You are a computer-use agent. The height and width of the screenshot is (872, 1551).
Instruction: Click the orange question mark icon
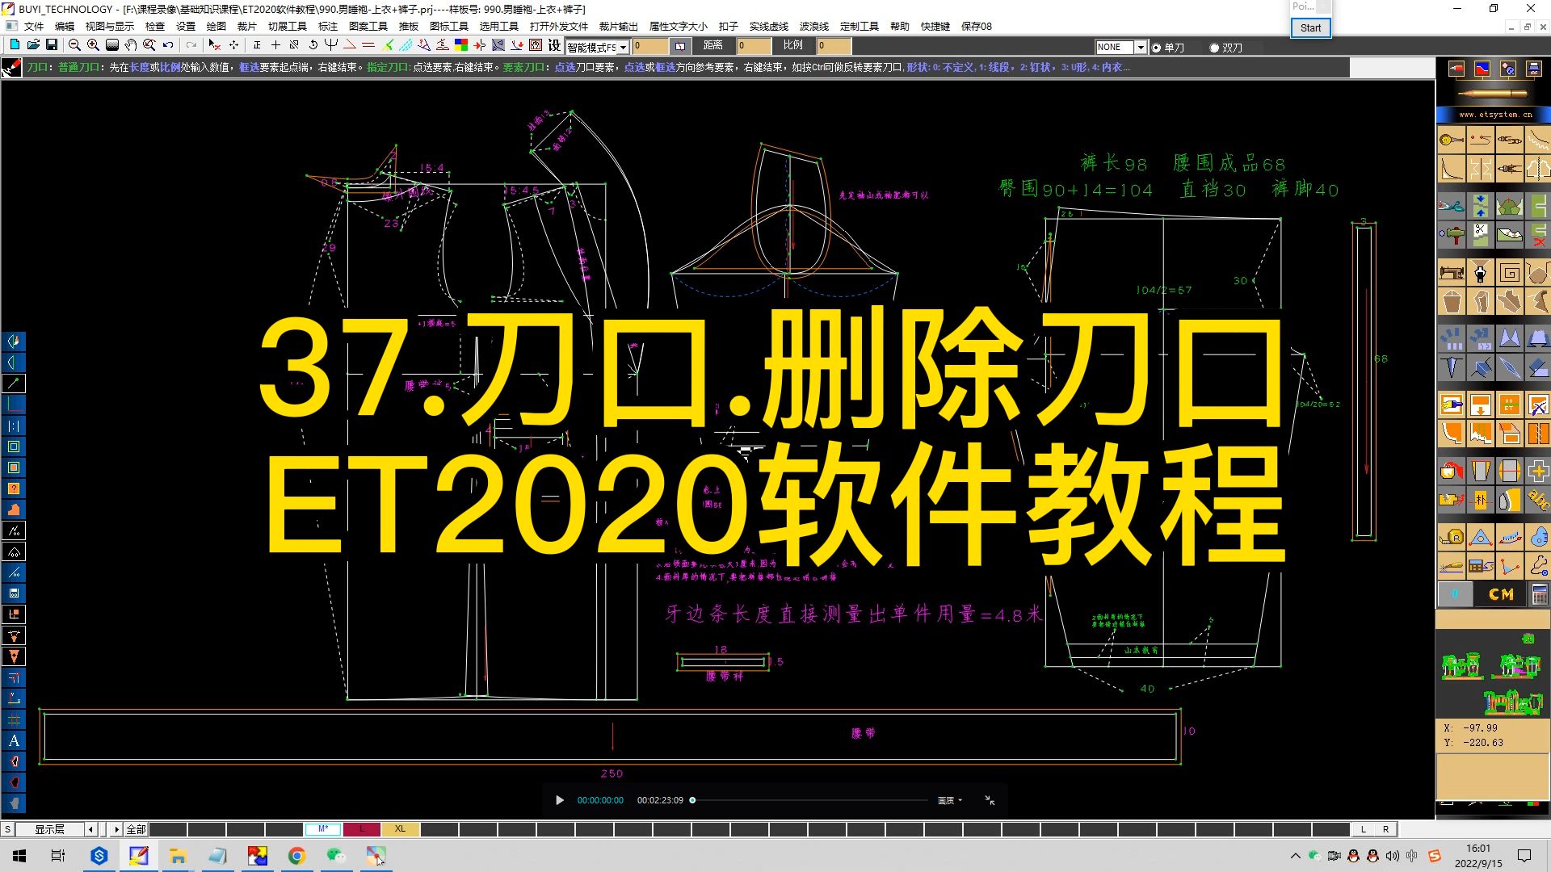click(14, 488)
